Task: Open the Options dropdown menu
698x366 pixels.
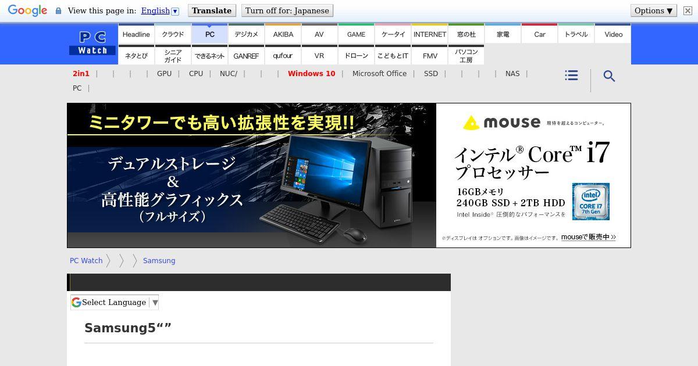Action: coord(654,10)
